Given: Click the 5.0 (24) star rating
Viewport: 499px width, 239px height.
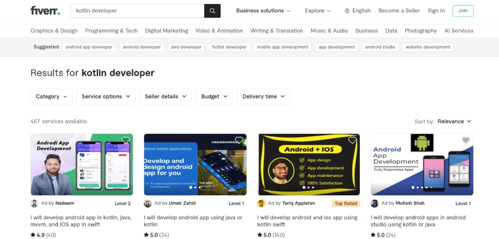Looking at the screenshot, I should pyautogui.click(x=383, y=235).
